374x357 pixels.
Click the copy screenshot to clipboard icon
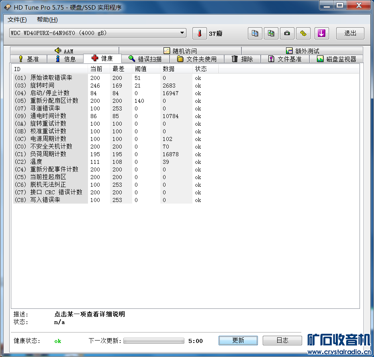coord(271,33)
